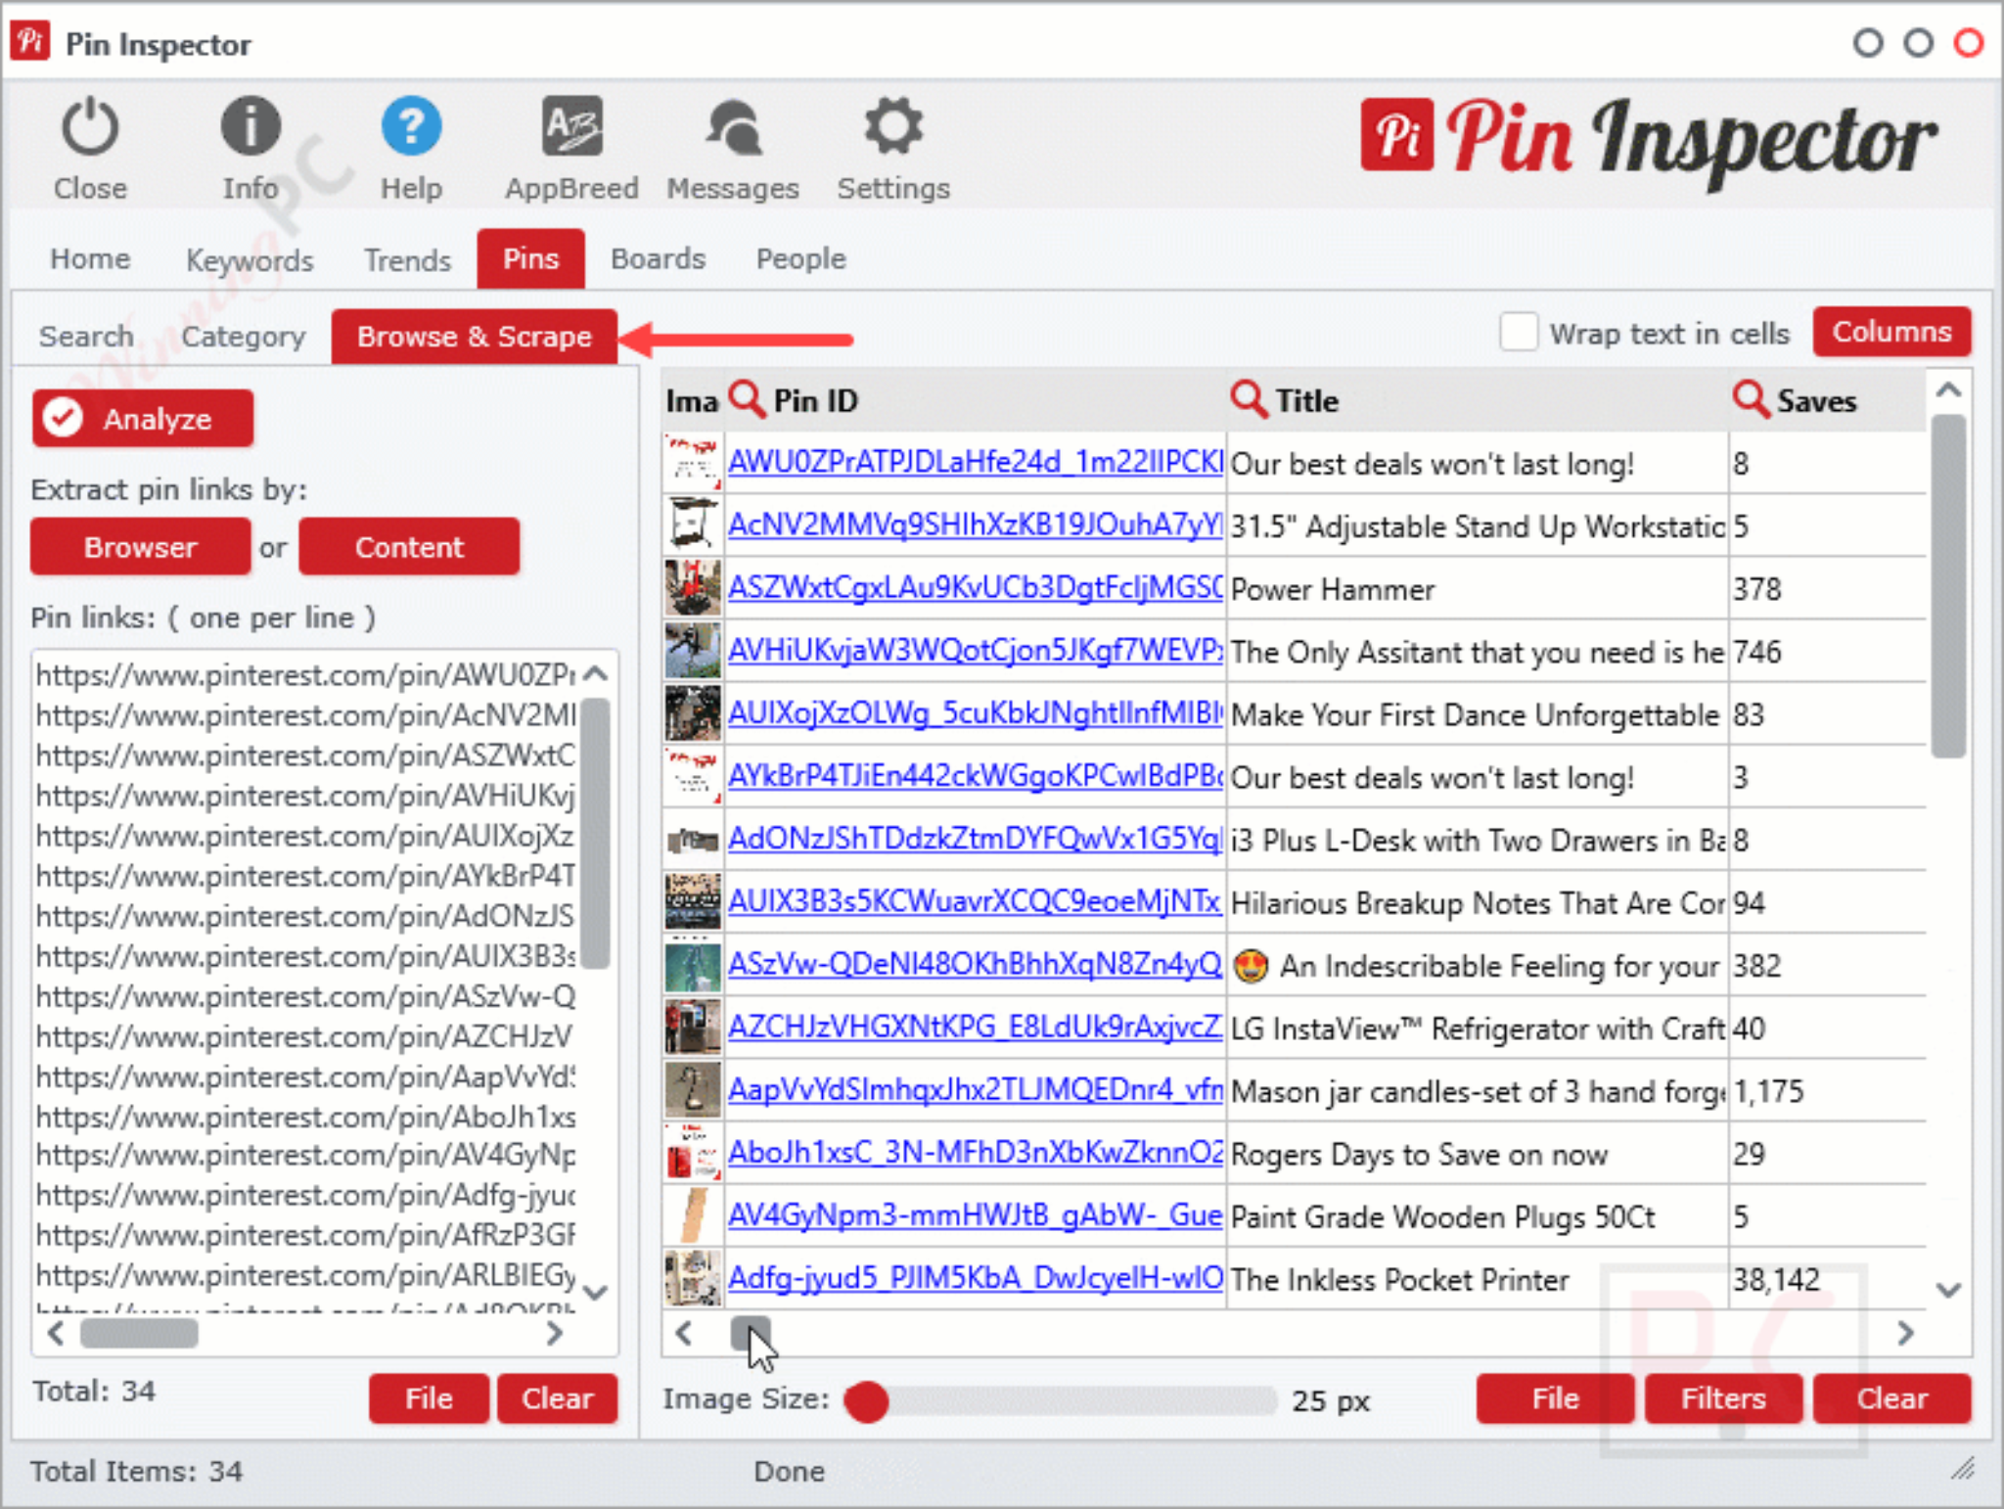Click the Content extract button

[x=409, y=546]
